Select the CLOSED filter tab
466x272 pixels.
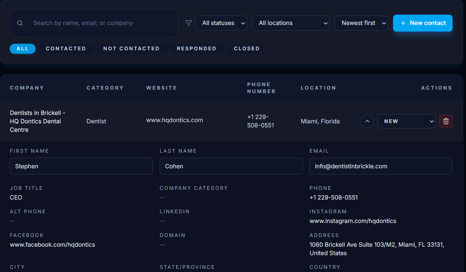pos(247,48)
